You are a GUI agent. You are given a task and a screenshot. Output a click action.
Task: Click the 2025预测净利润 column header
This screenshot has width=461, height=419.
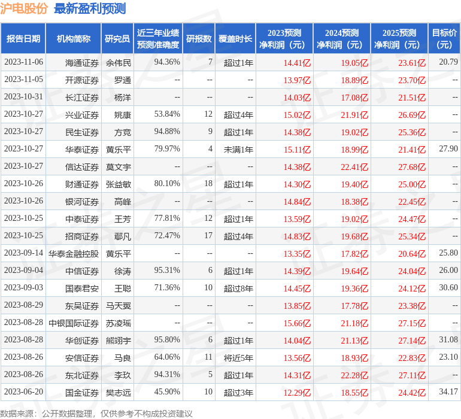click(x=399, y=38)
